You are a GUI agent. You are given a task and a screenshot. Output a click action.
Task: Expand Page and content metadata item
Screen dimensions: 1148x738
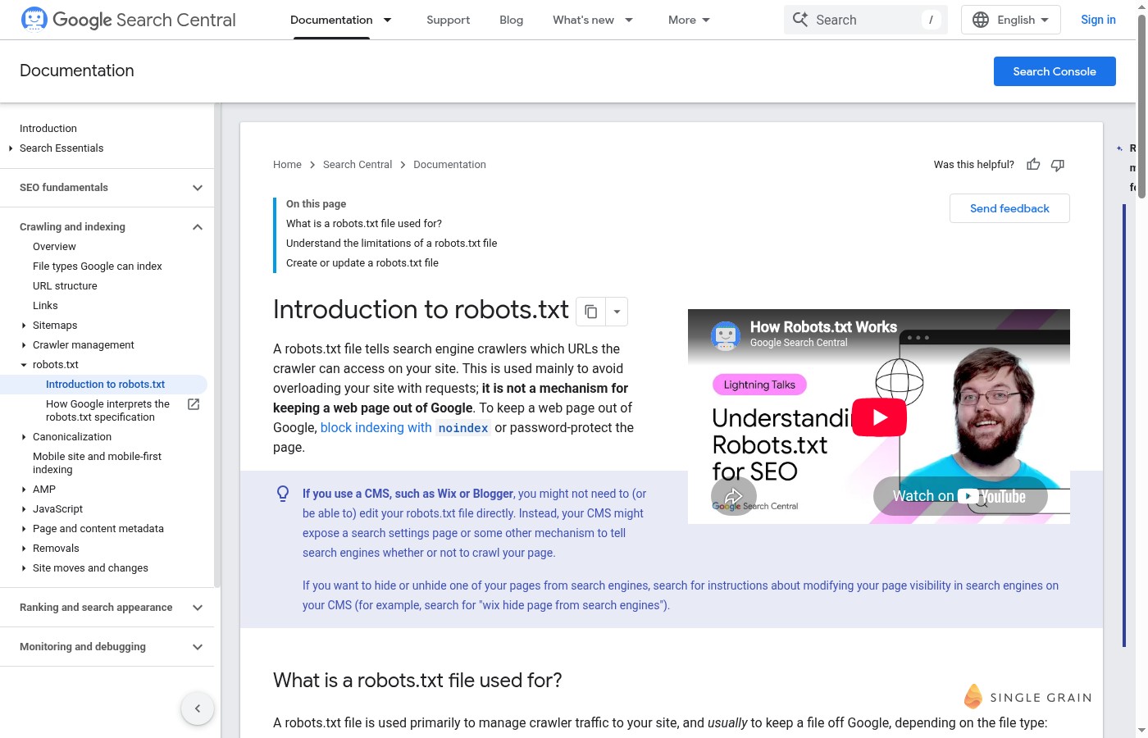click(24, 529)
